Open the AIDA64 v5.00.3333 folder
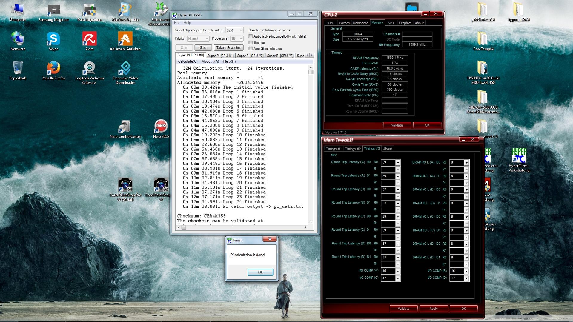The width and height of the screenshot is (573, 322). 483,102
